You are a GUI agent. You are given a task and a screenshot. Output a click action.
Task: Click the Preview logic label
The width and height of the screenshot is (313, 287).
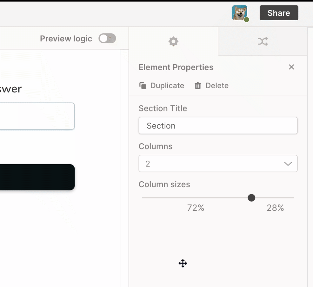[66, 39]
